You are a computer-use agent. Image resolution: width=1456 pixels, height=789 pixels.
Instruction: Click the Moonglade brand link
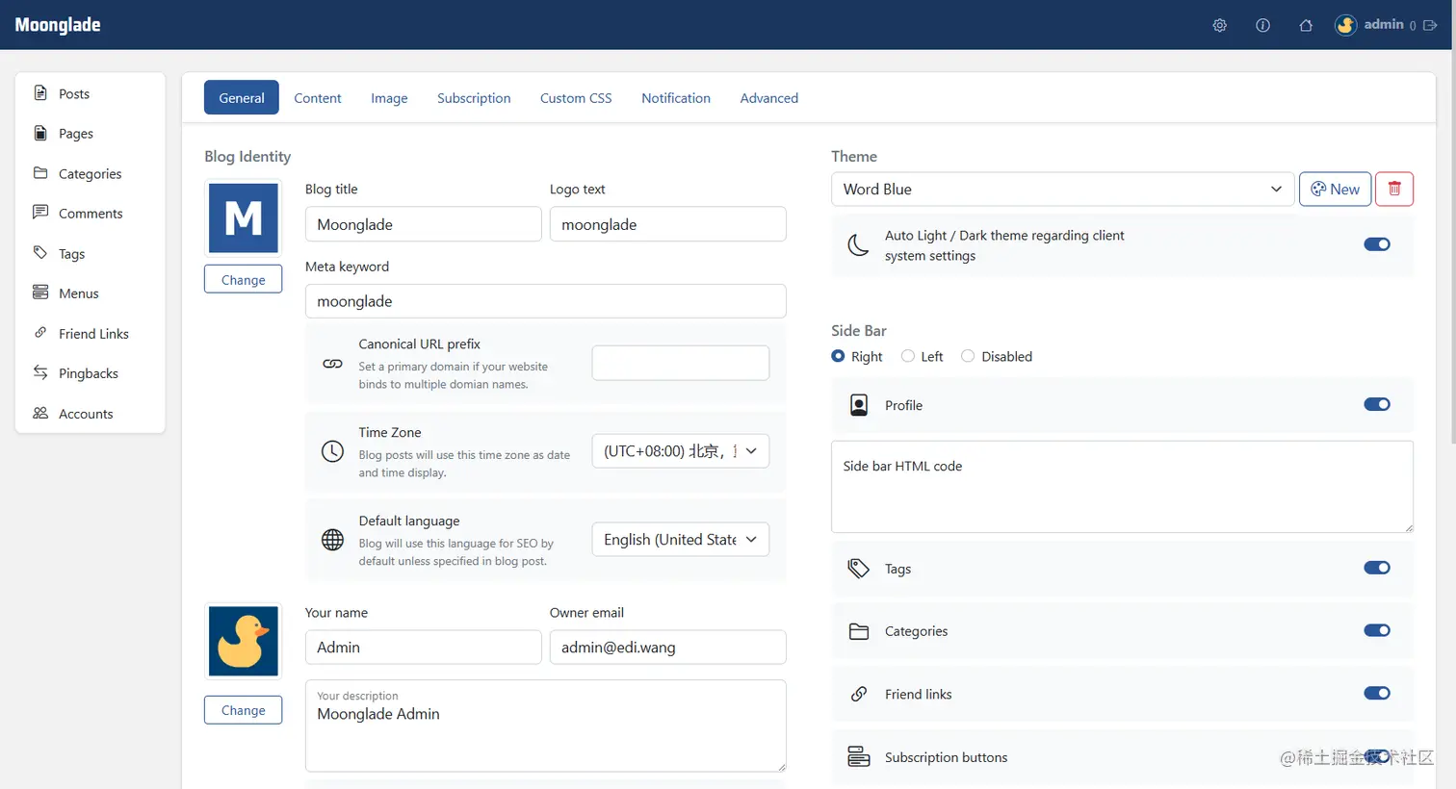tap(58, 25)
